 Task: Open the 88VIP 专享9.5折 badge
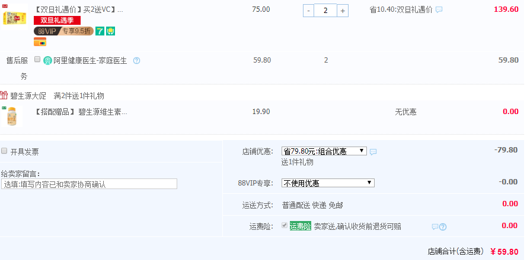coord(63,31)
